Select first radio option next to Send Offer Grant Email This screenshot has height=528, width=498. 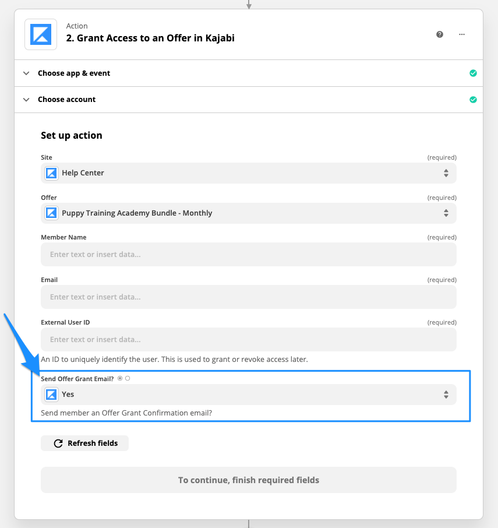(x=120, y=378)
